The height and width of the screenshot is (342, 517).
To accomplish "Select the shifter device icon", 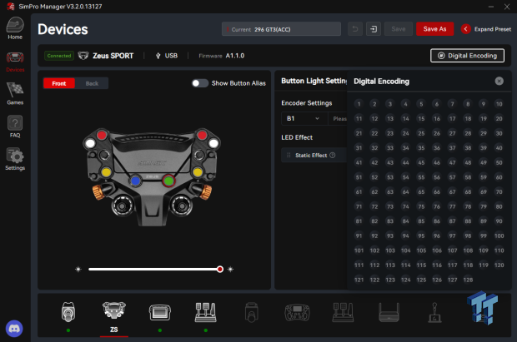I will 434,312.
